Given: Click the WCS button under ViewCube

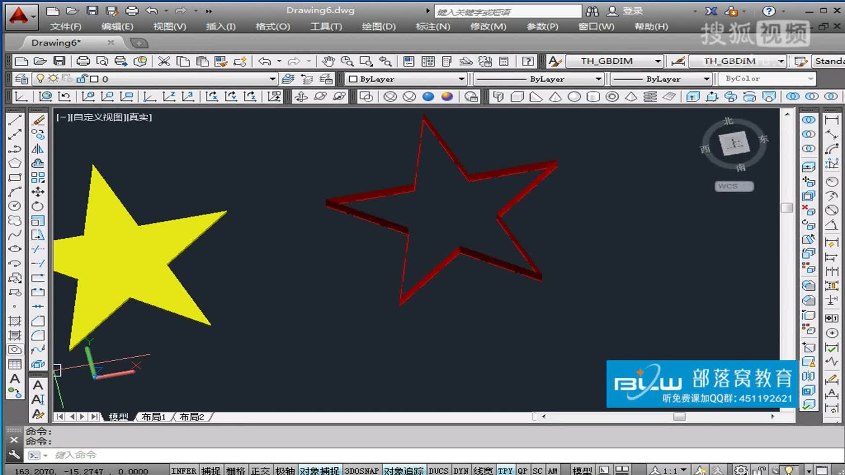Looking at the screenshot, I should 734,186.
